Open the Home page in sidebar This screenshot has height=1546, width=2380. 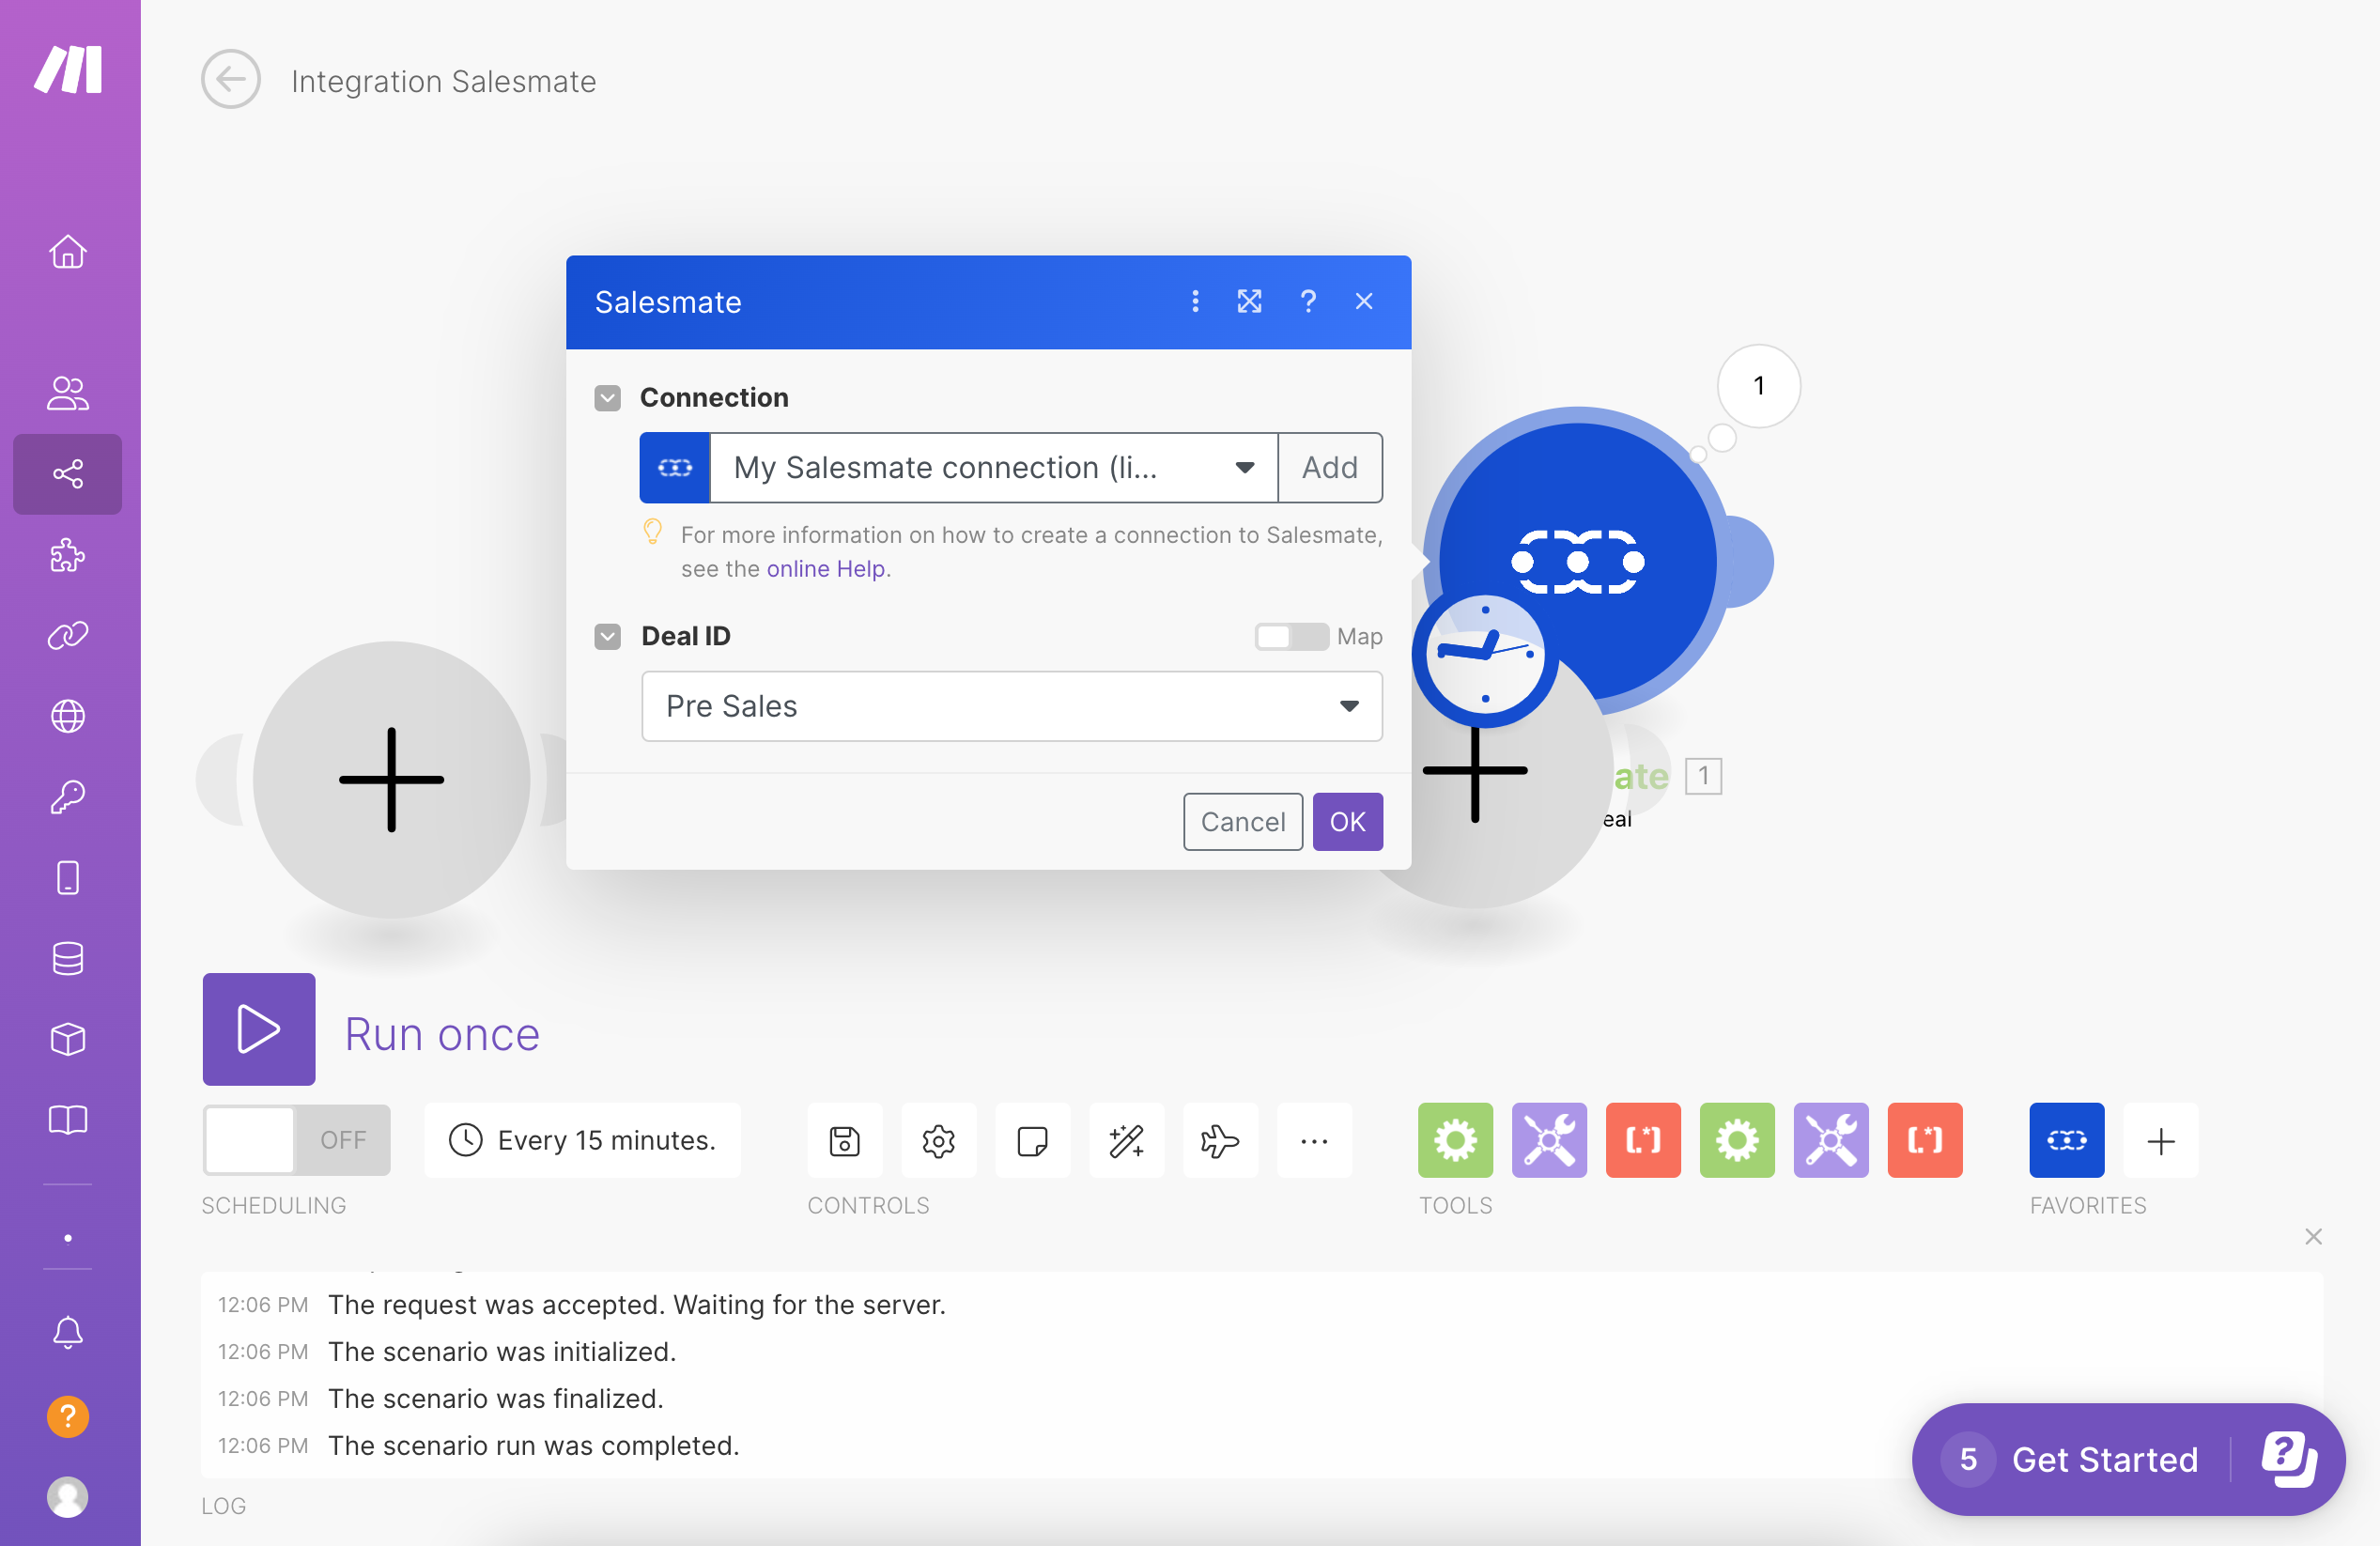(x=68, y=252)
